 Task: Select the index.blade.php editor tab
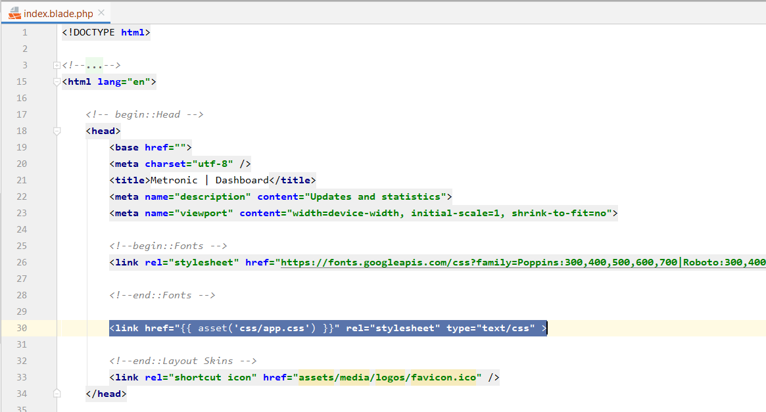point(56,13)
